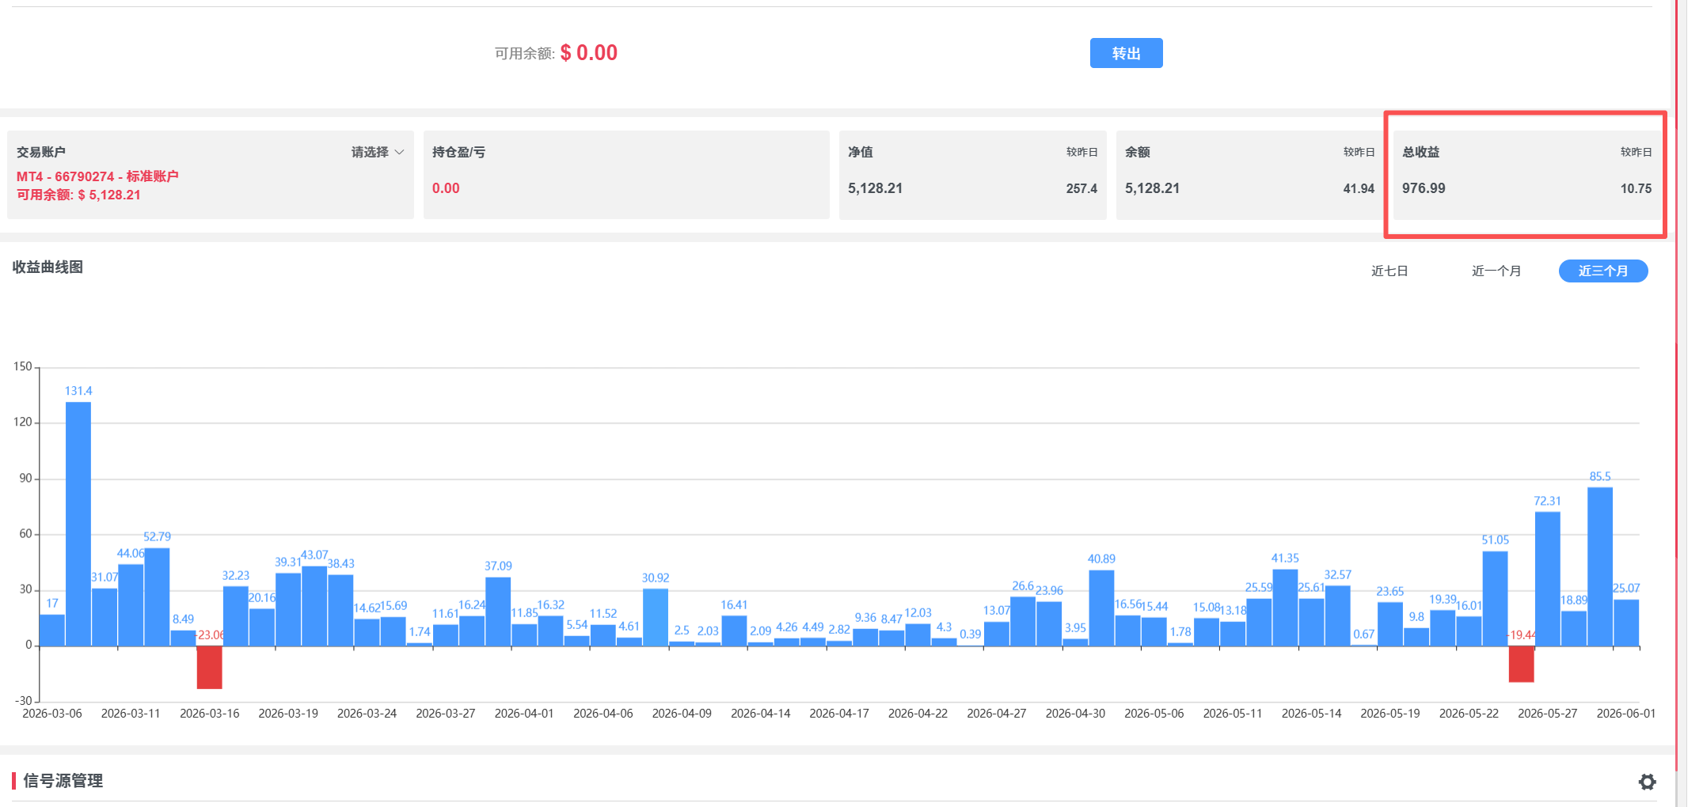The width and height of the screenshot is (1703, 807).
Task: Switch chart to 近七日 view
Action: pyautogui.click(x=1389, y=271)
